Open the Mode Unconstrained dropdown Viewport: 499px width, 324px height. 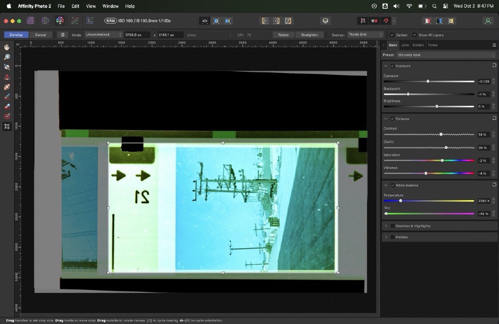[x=104, y=34]
